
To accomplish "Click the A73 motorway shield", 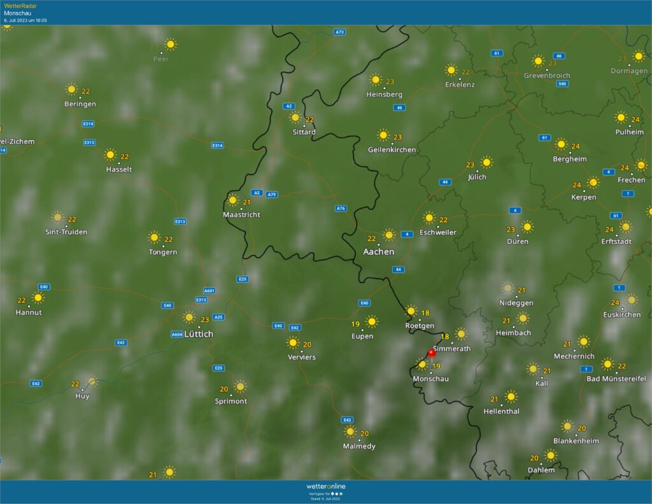I will 340,32.
